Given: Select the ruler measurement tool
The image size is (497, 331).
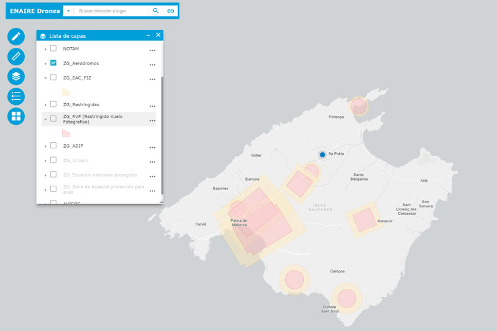Looking at the screenshot, I should point(16,57).
